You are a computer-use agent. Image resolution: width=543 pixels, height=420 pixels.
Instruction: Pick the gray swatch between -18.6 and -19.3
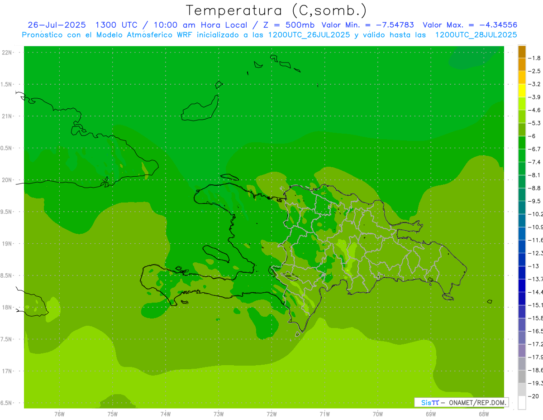pyautogui.click(x=522, y=377)
